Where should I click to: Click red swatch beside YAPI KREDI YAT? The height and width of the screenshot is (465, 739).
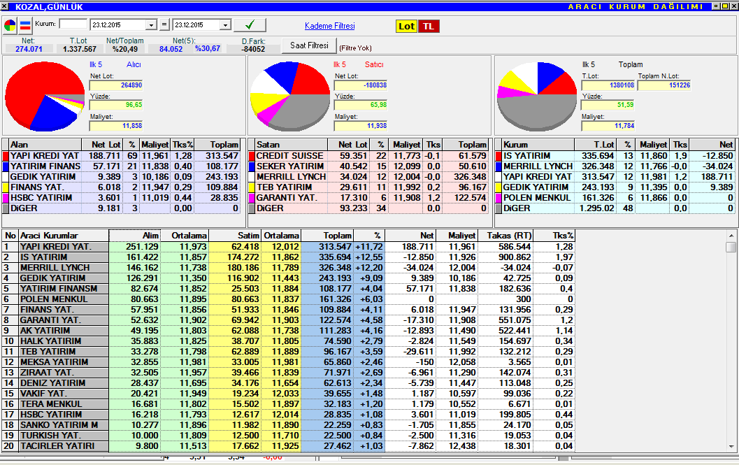[6, 156]
